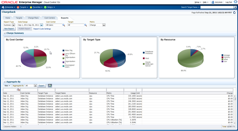This screenshot has width=238, height=131.
Task: Open the Help menu
Action: 206,2
